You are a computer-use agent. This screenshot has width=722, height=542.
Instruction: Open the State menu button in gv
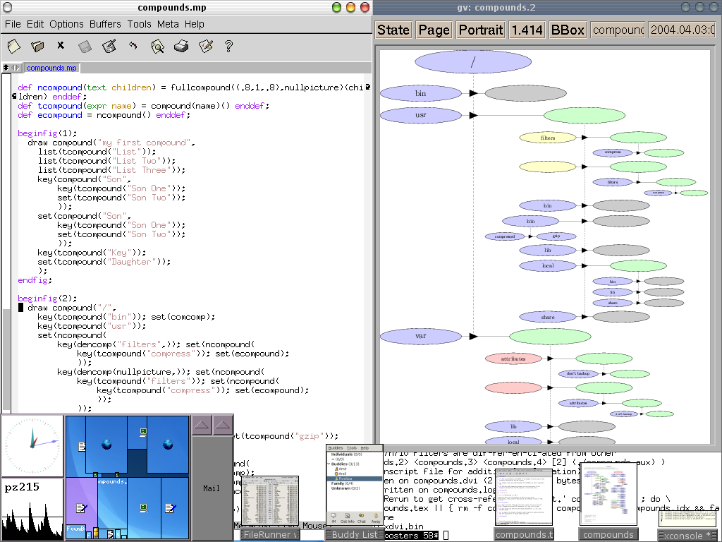[393, 30]
